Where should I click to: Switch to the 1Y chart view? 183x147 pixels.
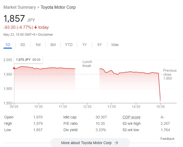tap(84, 45)
